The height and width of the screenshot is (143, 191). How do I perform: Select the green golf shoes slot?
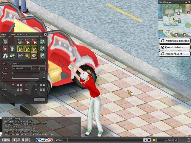[x=12, y=55]
